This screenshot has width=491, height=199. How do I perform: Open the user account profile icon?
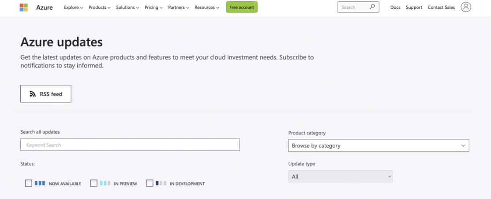pyautogui.click(x=466, y=7)
